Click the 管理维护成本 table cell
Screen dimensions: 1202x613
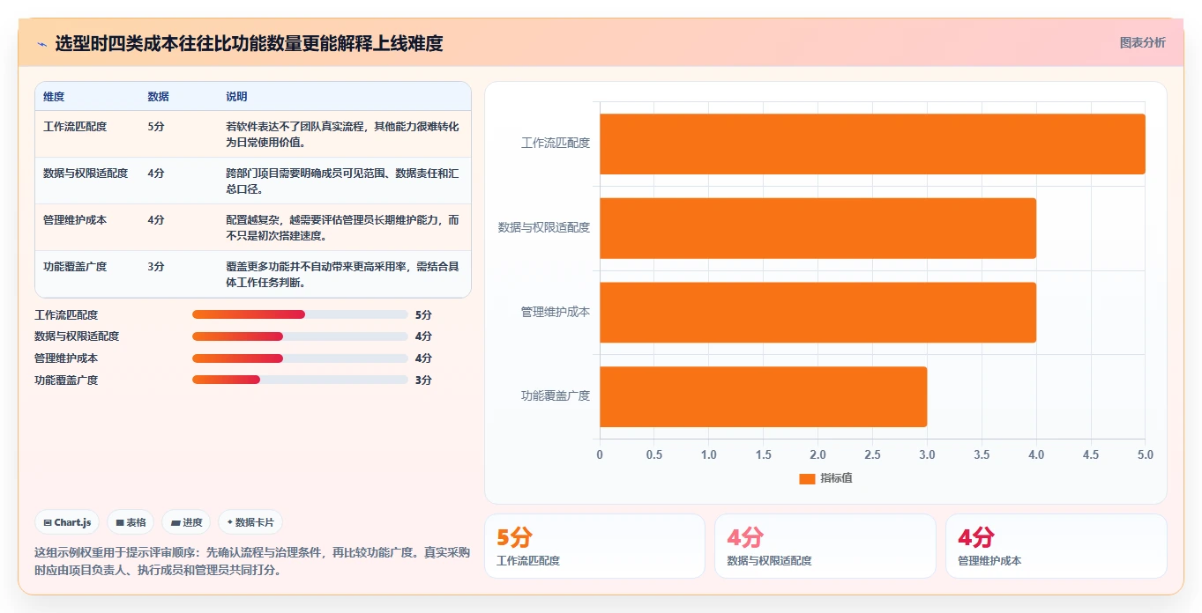click(x=75, y=220)
